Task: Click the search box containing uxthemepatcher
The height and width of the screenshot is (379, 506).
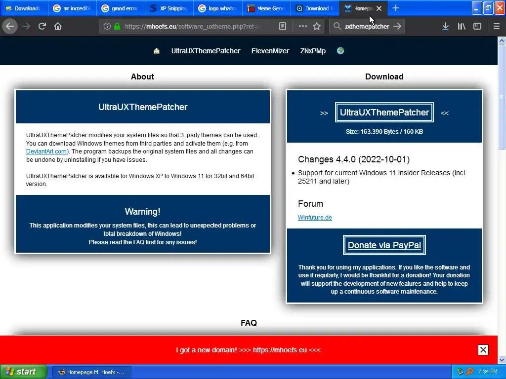Action: tap(367, 26)
